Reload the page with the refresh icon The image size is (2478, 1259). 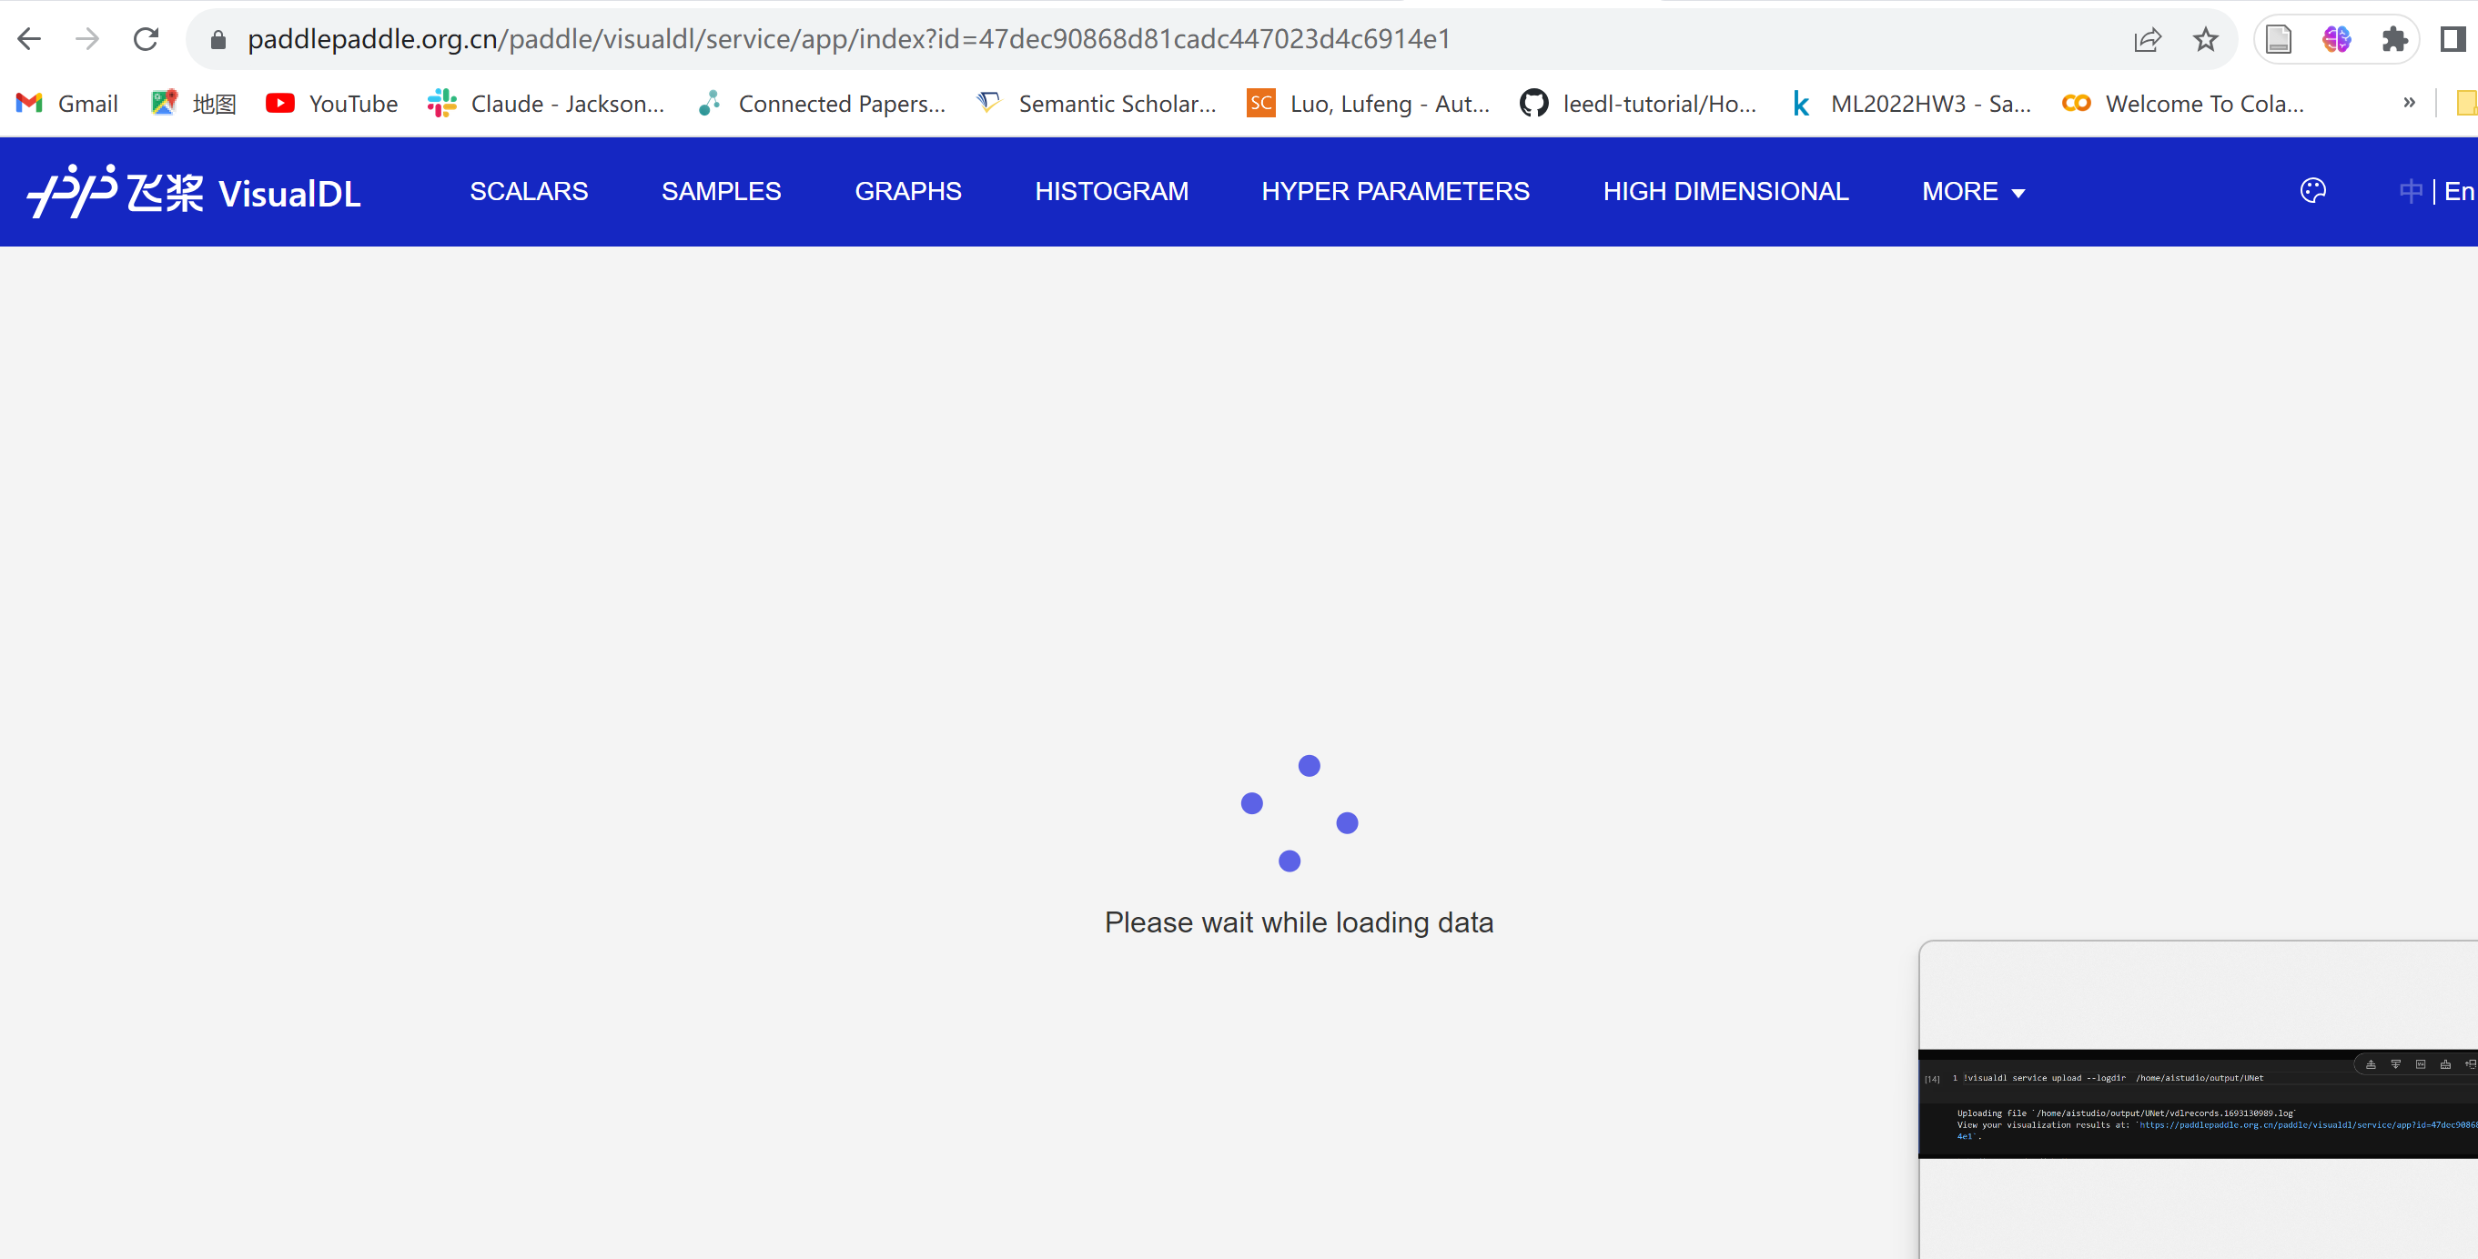coord(147,39)
